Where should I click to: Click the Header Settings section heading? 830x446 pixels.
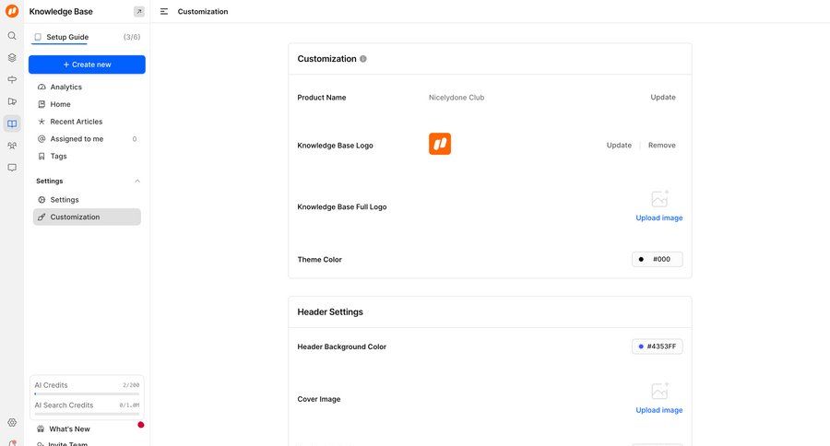point(330,312)
